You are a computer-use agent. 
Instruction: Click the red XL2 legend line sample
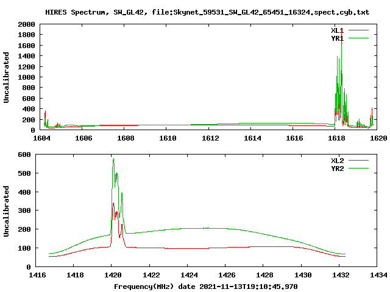358,161
